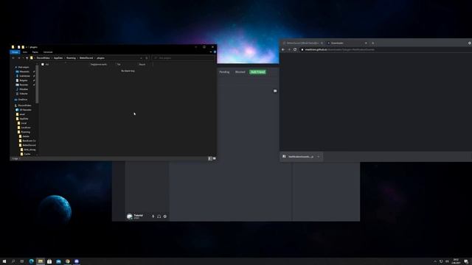
Task: Click the Add Friend button in Discord
Action: click(257, 72)
